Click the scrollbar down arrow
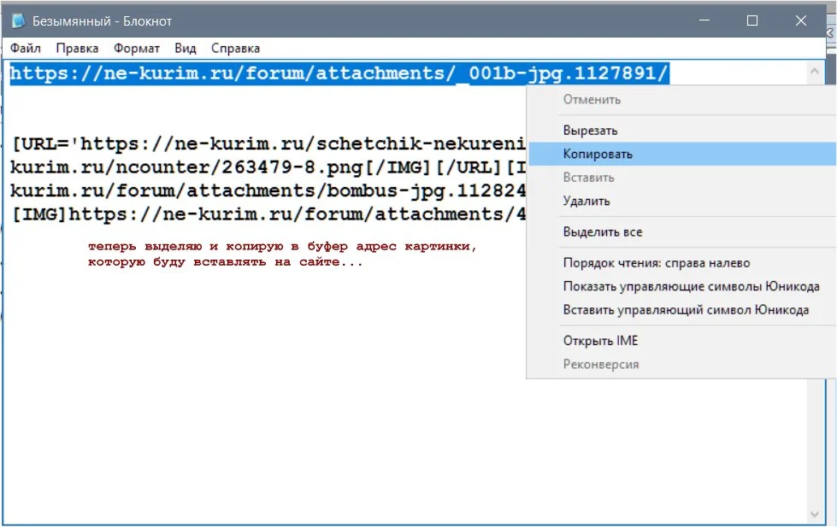 (815, 514)
